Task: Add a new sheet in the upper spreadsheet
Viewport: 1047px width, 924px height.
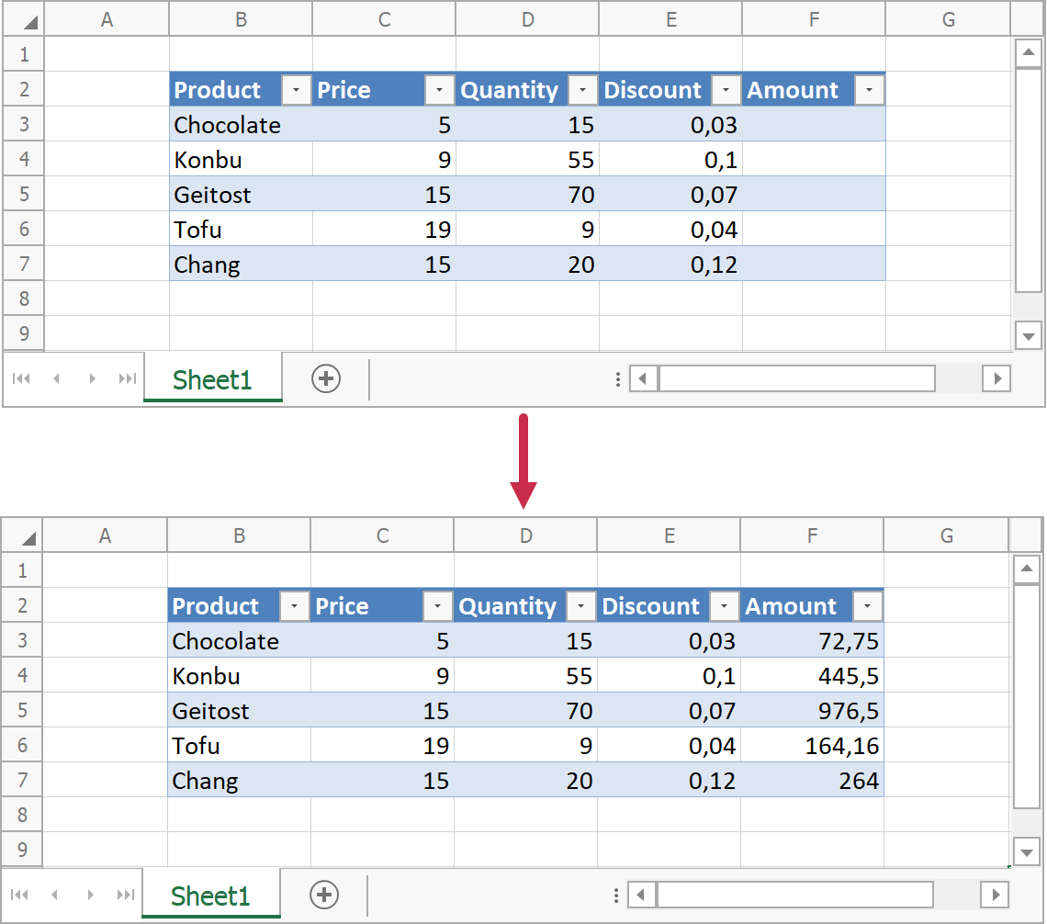Action: 326,378
